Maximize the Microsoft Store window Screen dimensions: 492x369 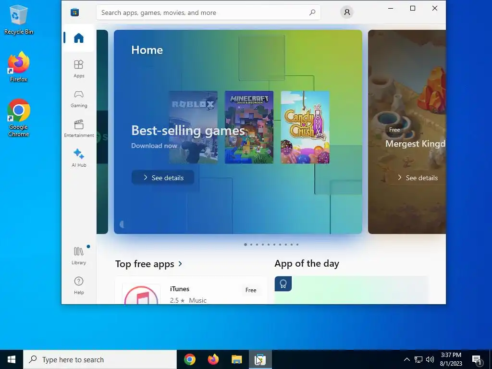413,8
